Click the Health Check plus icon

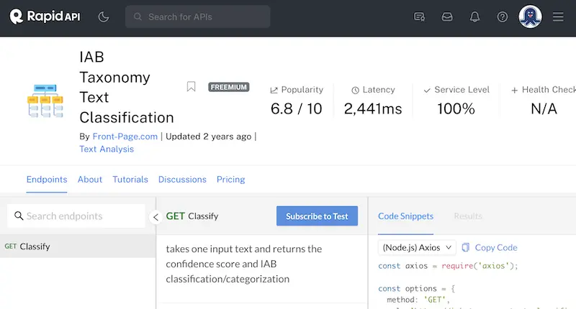514,90
